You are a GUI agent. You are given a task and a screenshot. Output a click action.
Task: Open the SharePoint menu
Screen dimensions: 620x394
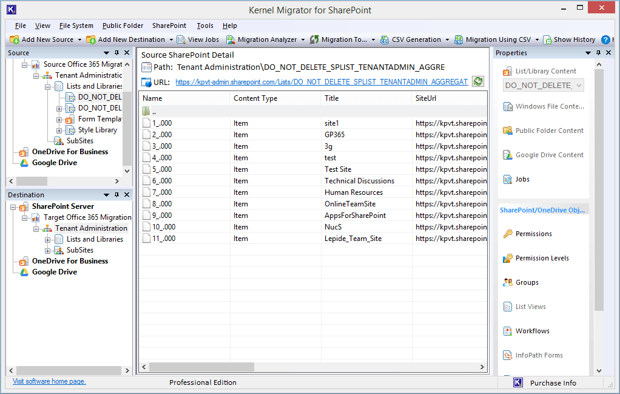click(169, 25)
